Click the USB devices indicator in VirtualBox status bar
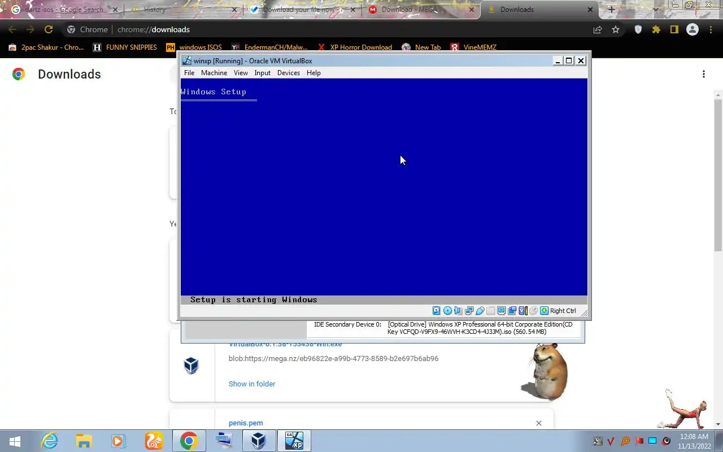 480,311
